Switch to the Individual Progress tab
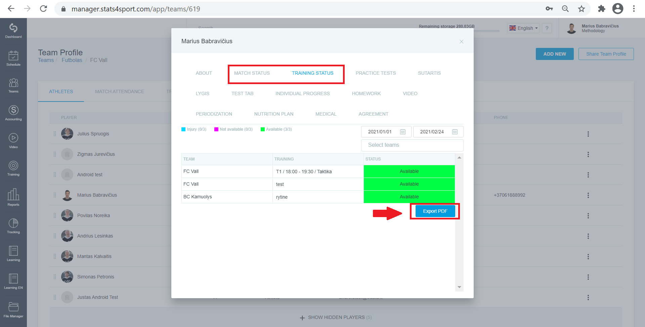 [303, 93]
